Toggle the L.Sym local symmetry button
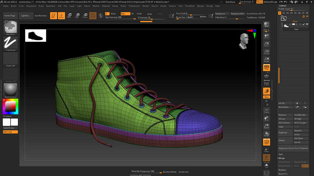314x176 pixels. (266, 83)
